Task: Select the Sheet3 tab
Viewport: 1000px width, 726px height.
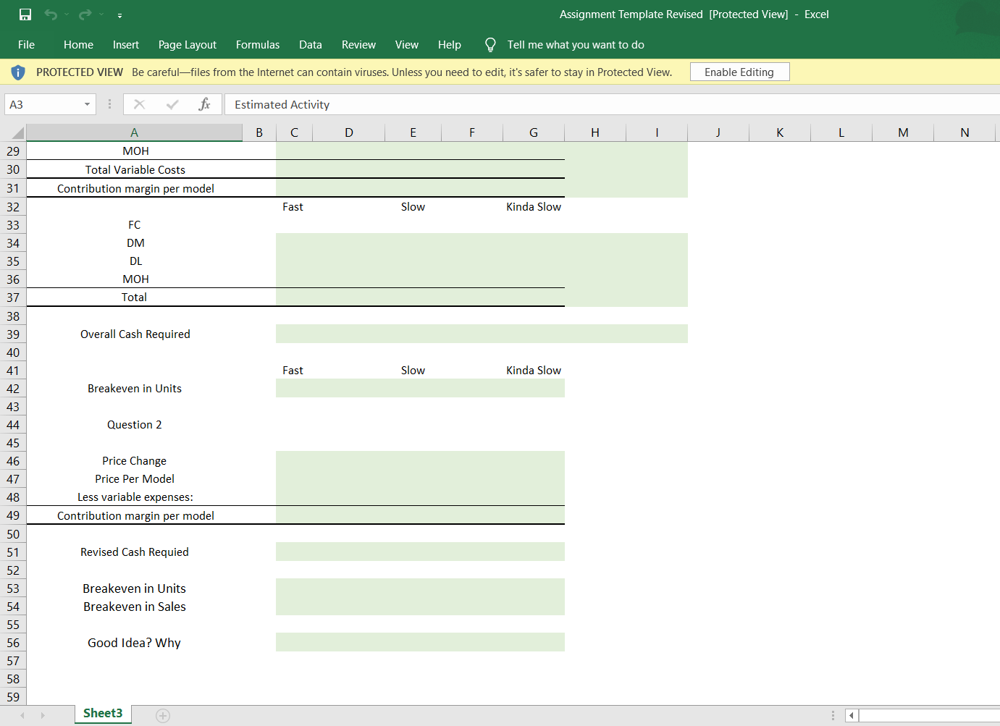Action: pos(103,713)
